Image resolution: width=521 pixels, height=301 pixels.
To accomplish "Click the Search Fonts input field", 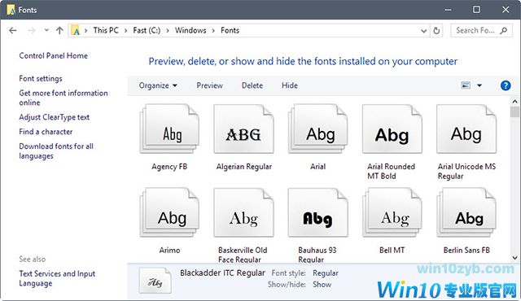I will 481,31.
